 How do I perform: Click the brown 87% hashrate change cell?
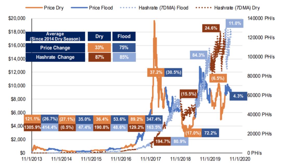coord(99,57)
